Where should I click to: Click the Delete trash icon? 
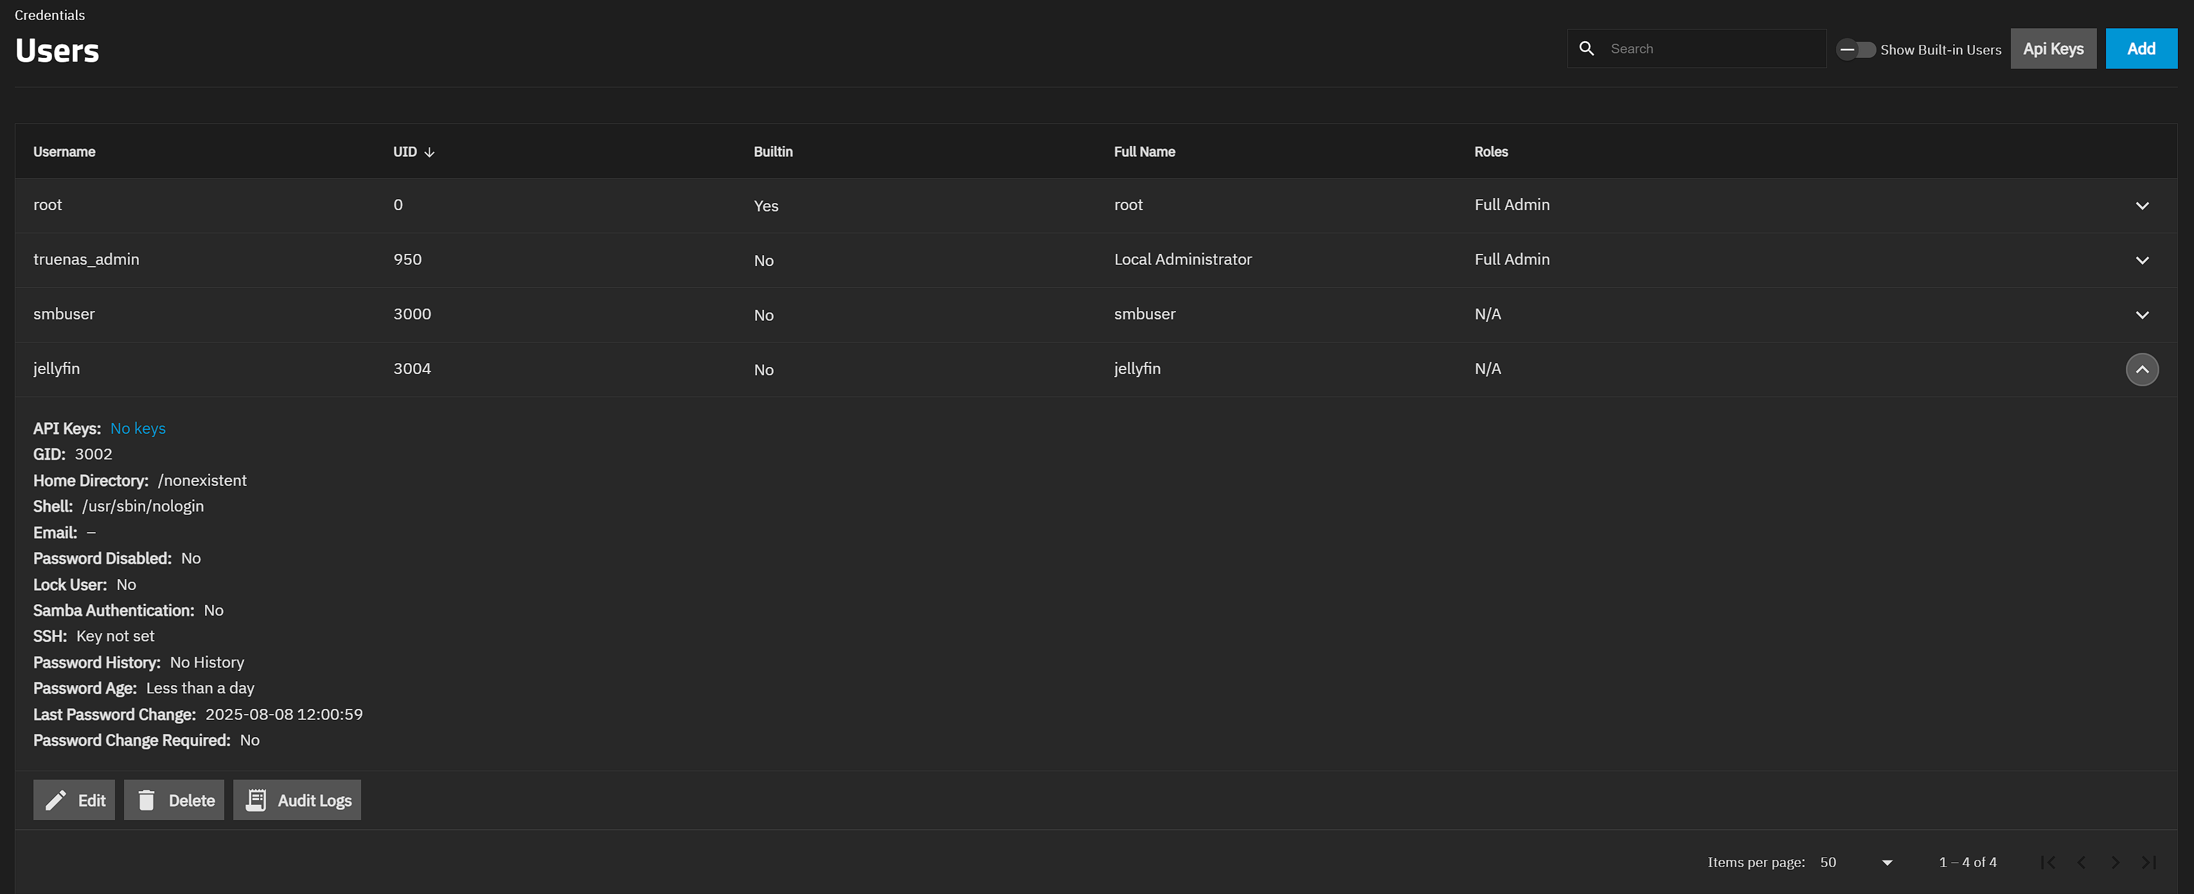147,800
